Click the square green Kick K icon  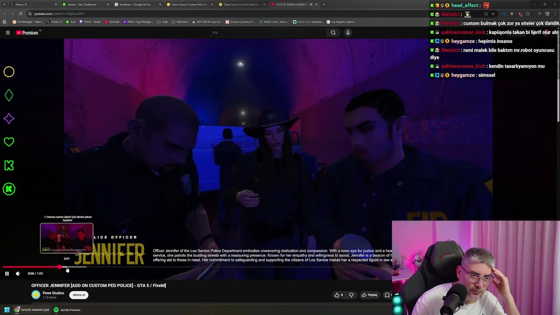pos(9,165)
